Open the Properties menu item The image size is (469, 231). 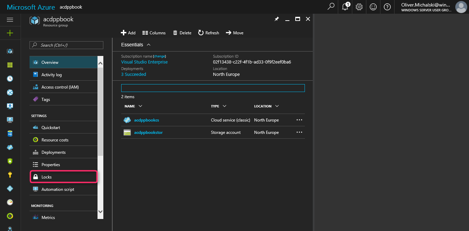pyautogui.click(x=64, y=165)
